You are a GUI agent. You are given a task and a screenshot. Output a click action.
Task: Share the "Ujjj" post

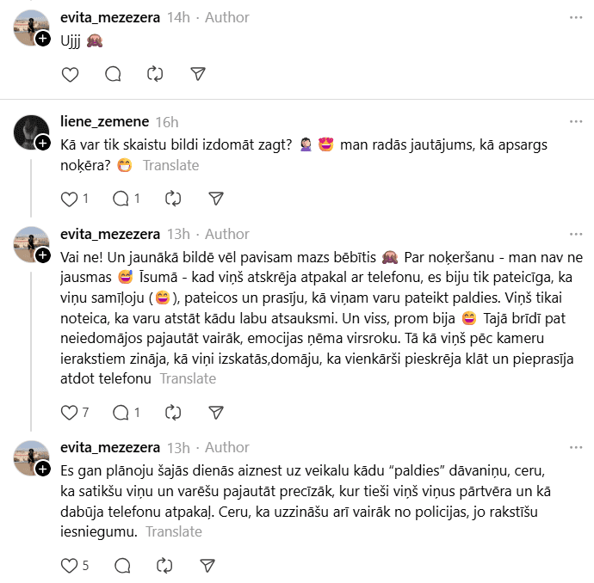(x=197, y=75)
